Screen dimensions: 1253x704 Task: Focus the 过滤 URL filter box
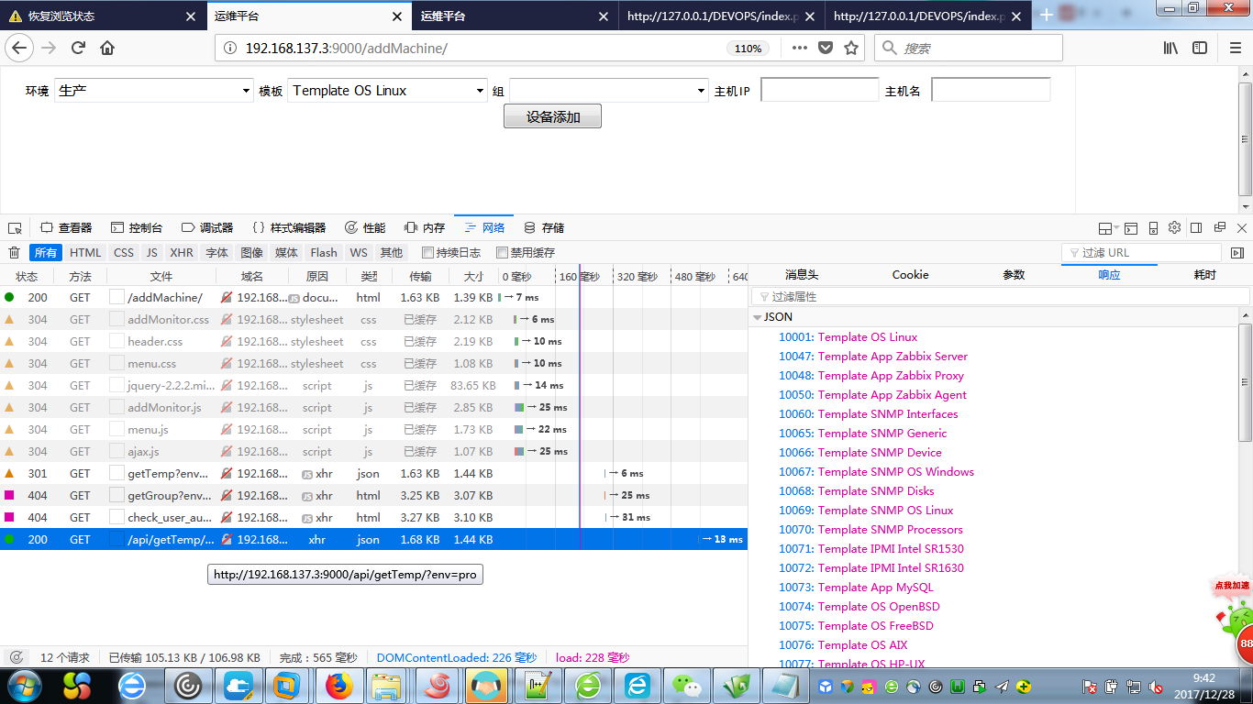coord(1141,253)
